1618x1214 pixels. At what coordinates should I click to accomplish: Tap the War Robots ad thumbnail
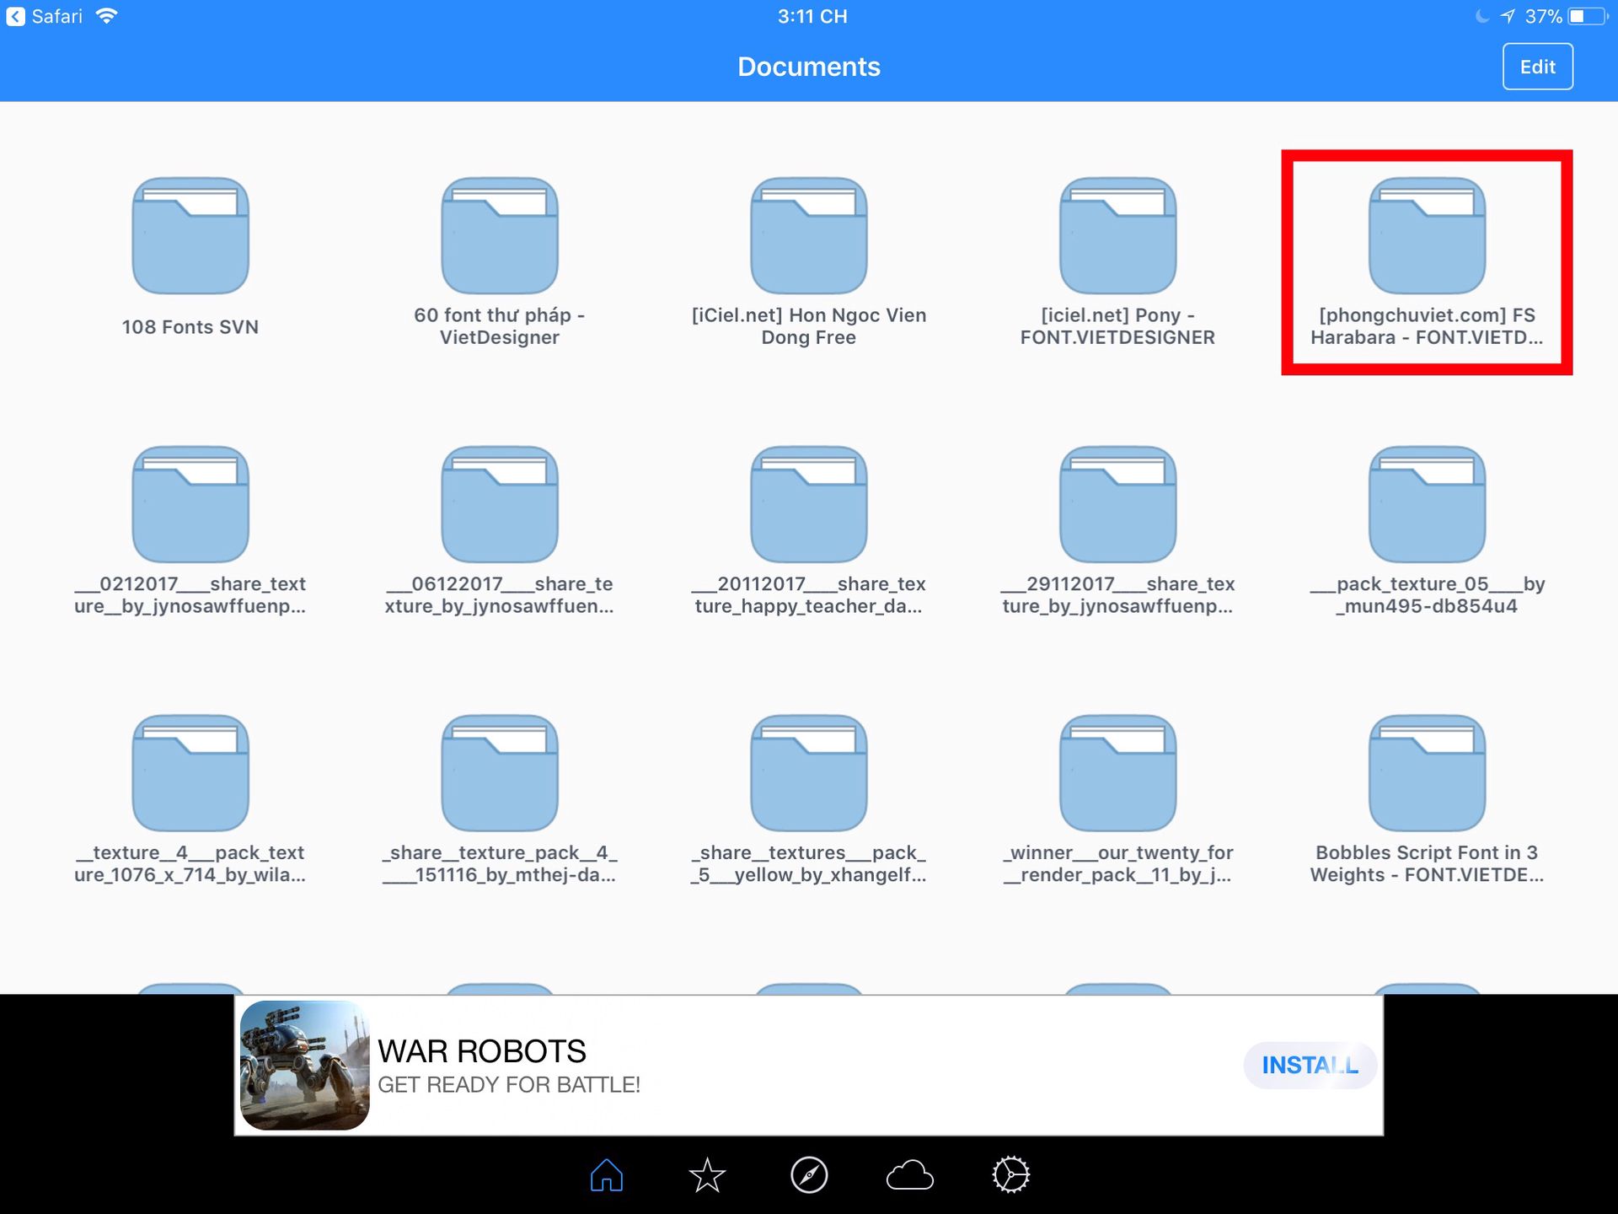(305, 1065)
